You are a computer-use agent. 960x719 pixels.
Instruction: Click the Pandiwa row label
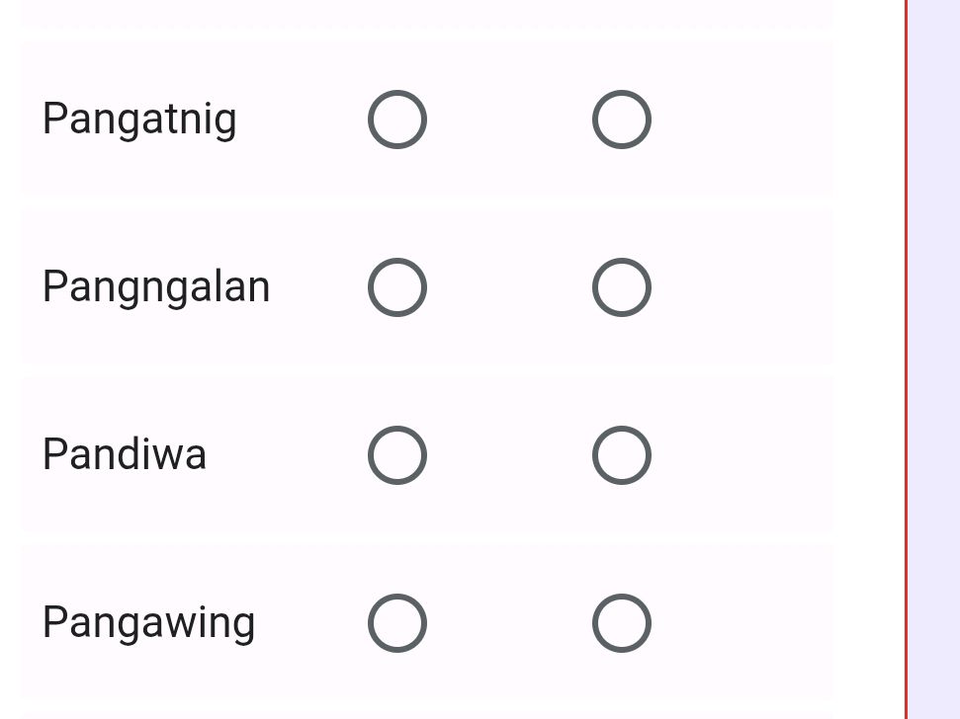point(124,454)
